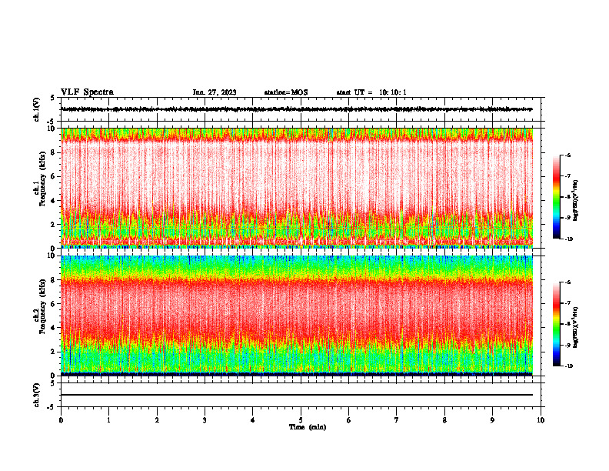
Task: Click the -7 label on ch.2 color scale
Action: (x=567, y=303)
